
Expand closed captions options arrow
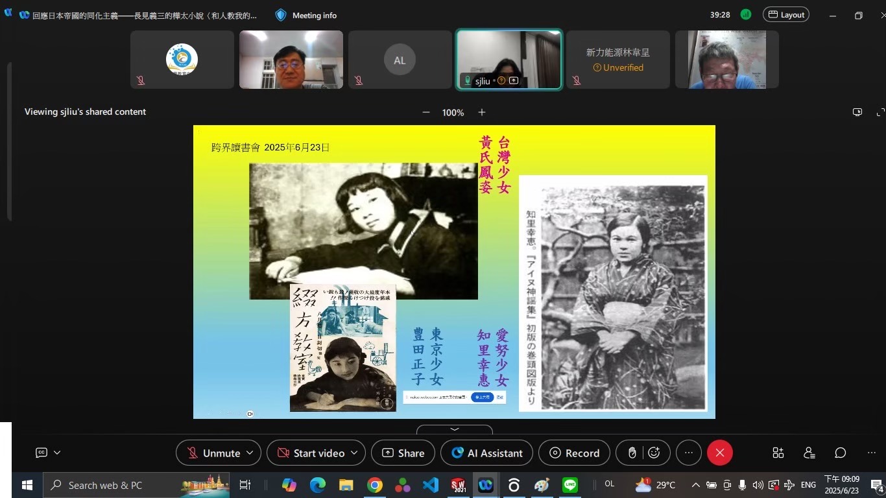coord(57,453)
